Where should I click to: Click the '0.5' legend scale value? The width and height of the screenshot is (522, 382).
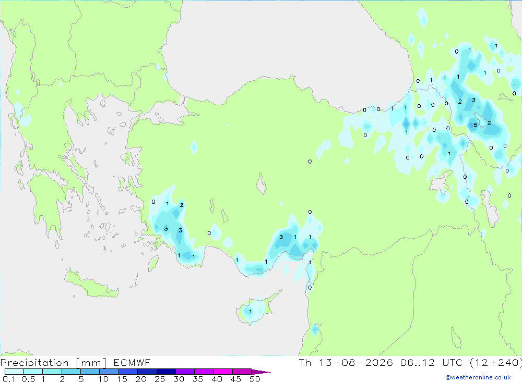[x=28, y=379]
